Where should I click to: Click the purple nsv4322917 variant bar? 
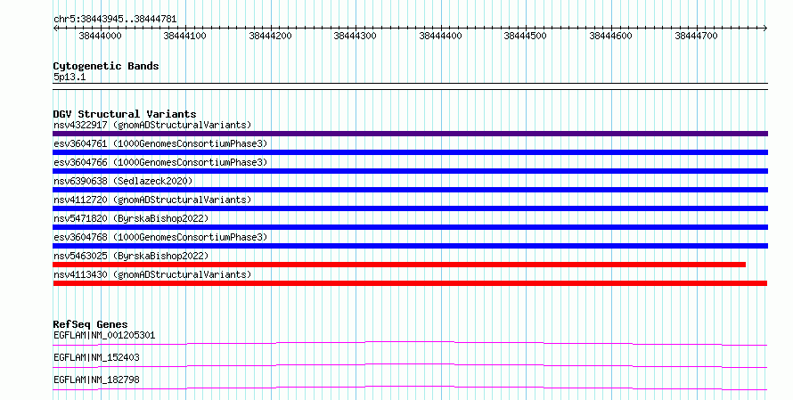click(410, 134)
